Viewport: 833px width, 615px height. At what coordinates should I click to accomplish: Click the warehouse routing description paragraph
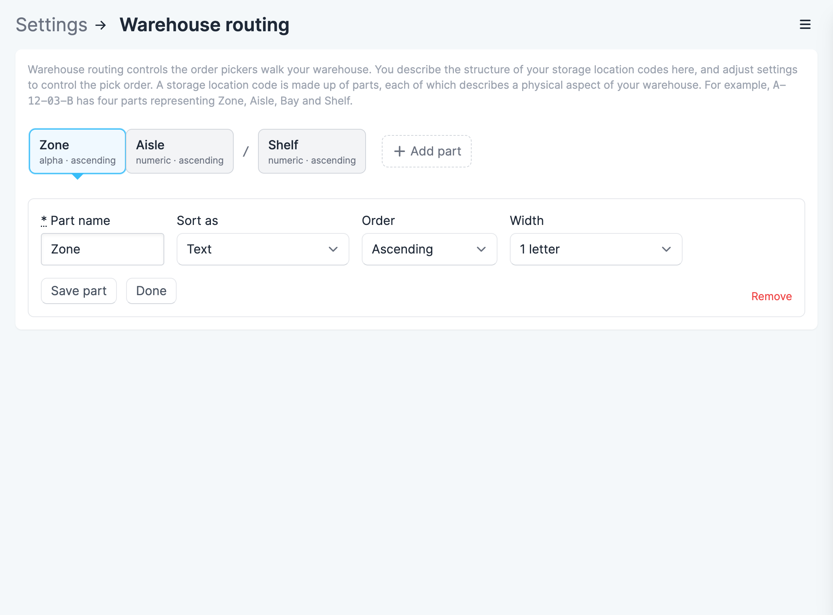(413, 85)
